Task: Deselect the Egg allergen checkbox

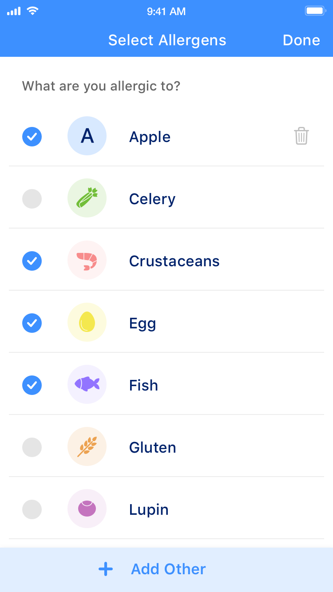Action: (32, 323)
